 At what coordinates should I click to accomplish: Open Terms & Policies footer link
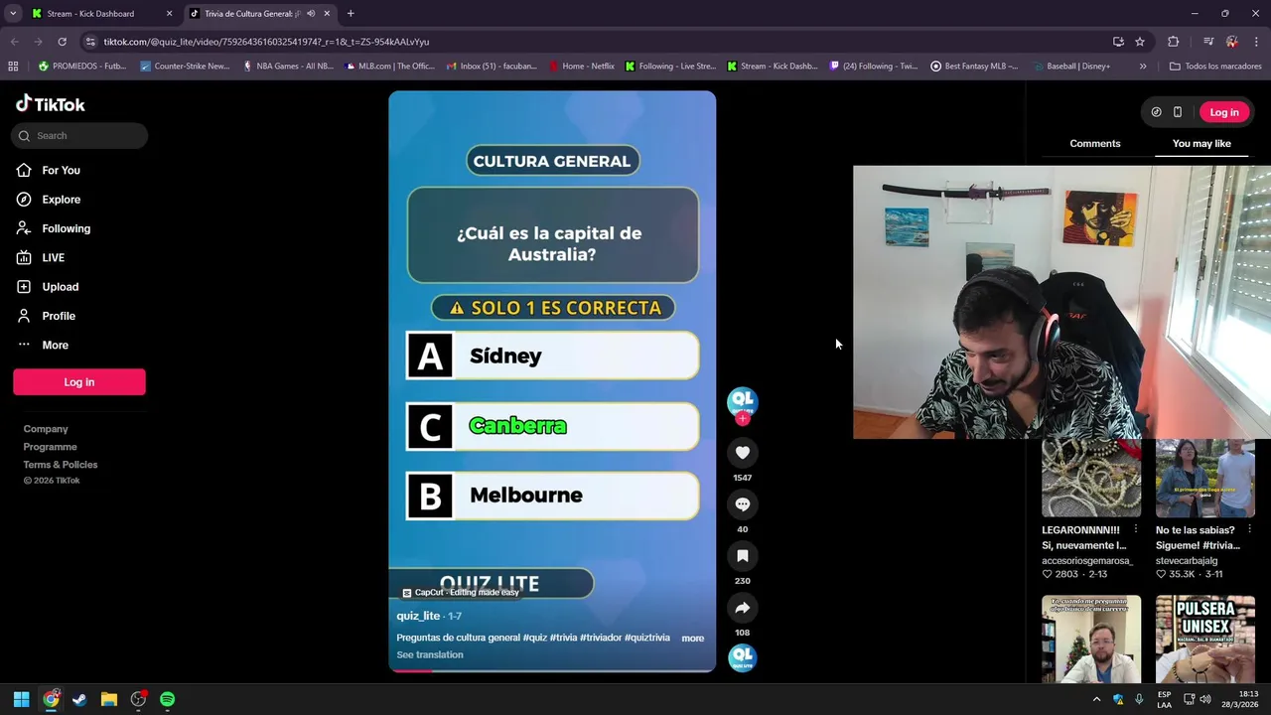(61, 465)
